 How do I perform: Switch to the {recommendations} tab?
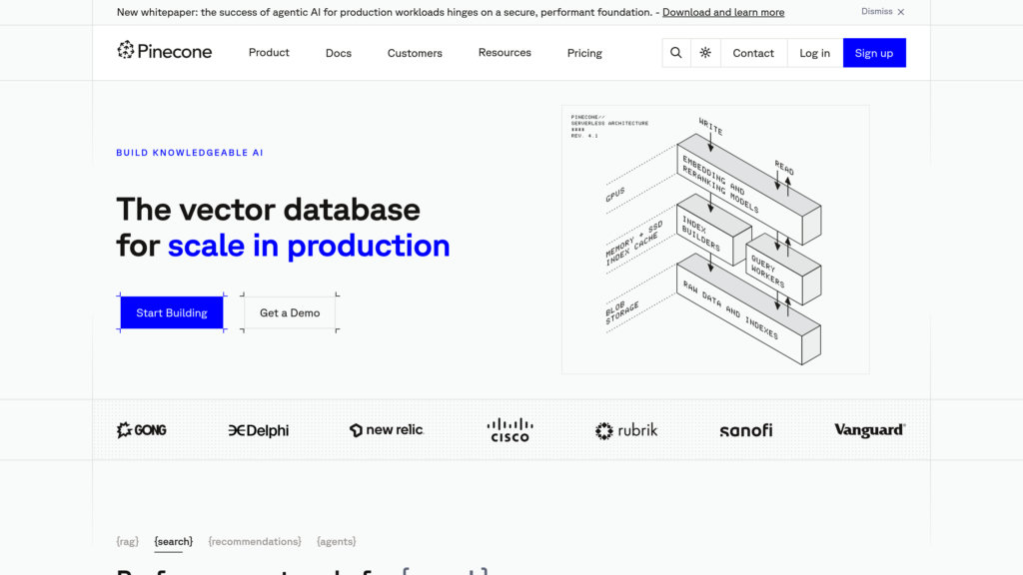255,541
